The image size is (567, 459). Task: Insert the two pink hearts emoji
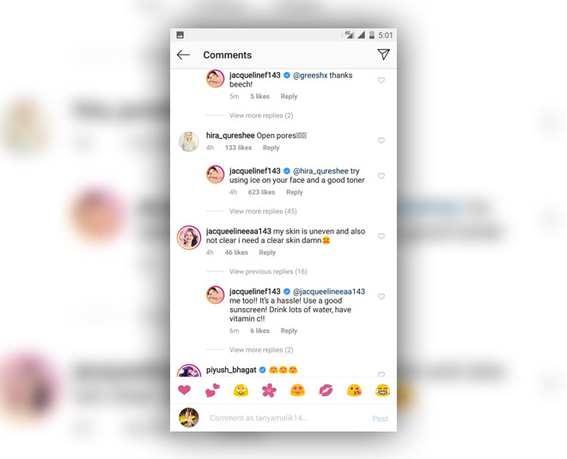click(x=213, y=390)
